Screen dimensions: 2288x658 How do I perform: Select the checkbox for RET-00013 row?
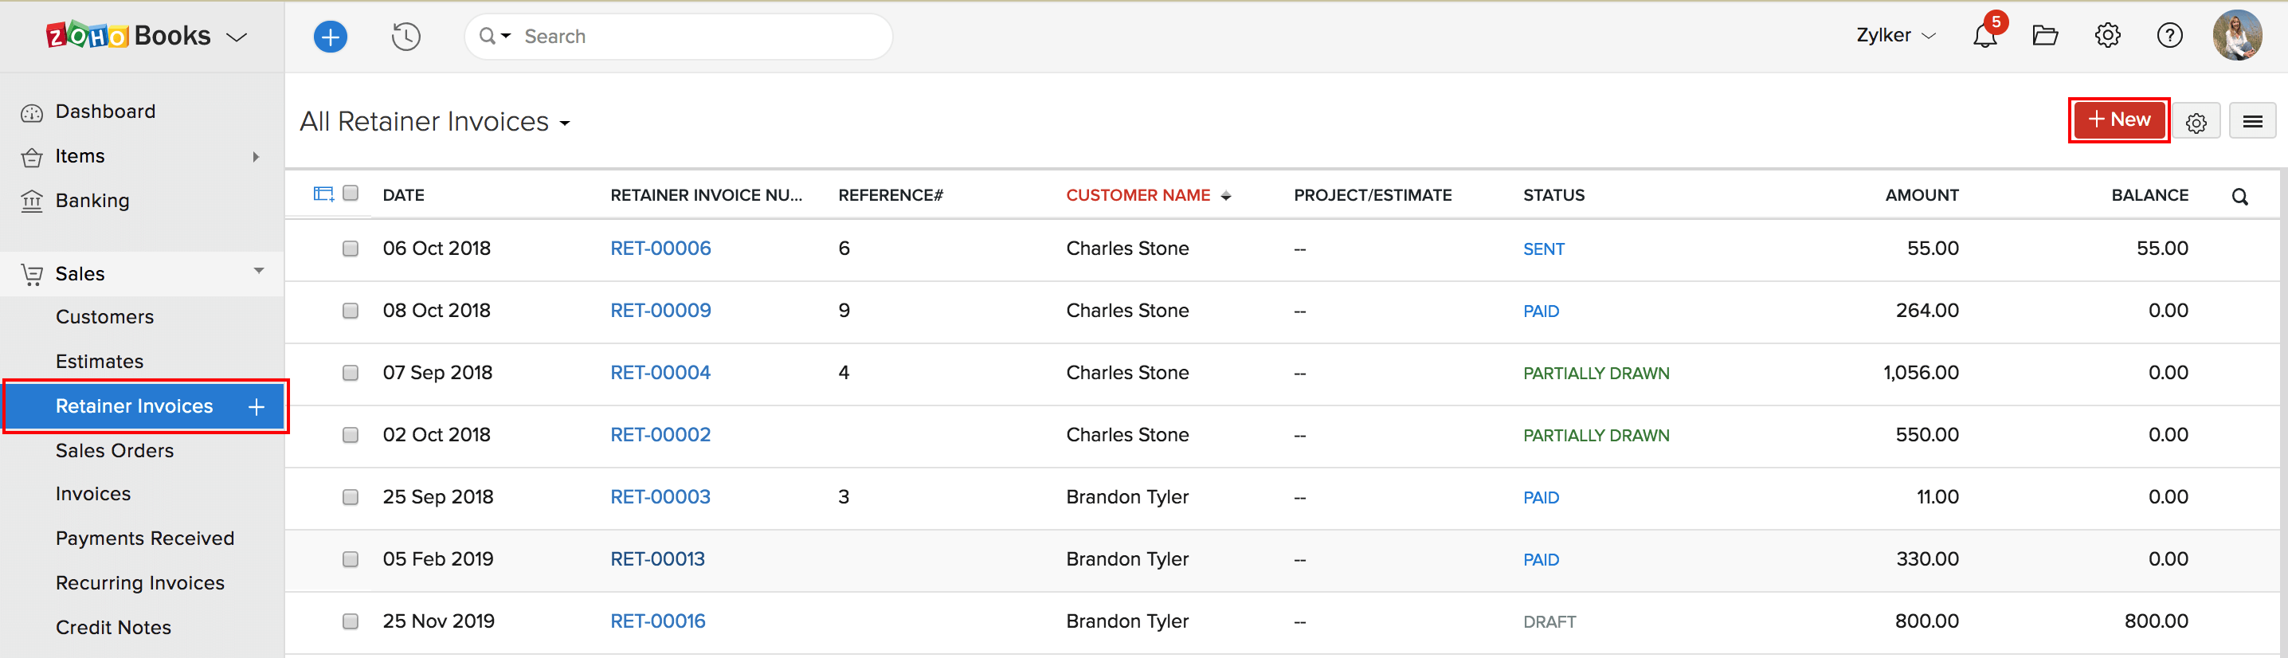click(351, 559)
